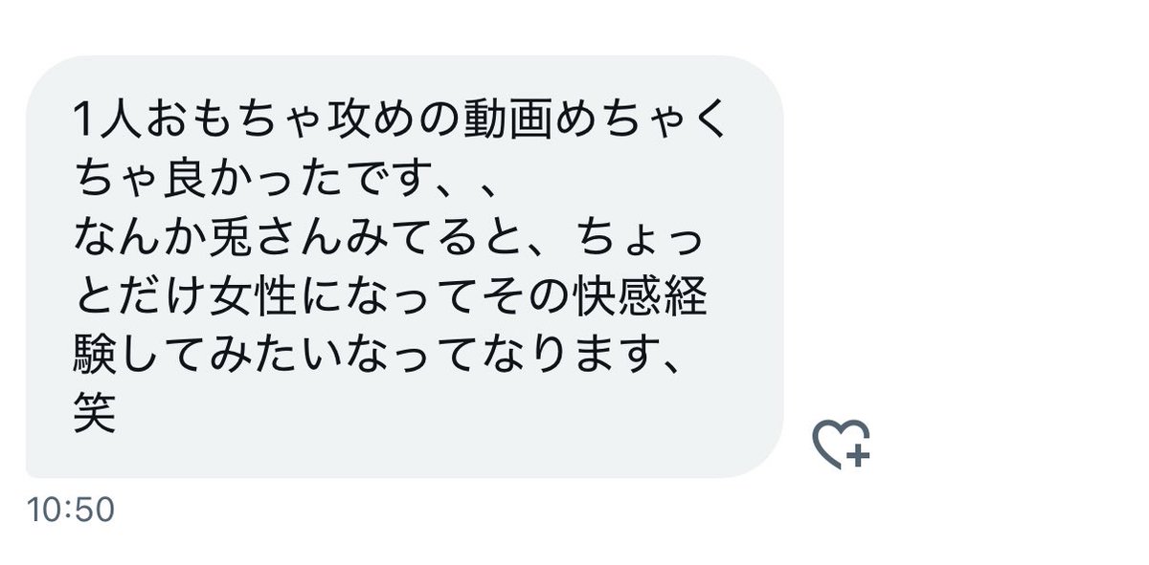Click the line starting "とだけ女性に"
The height and width of the screenshot is (565, 1149).
click(x=391, y=298)
